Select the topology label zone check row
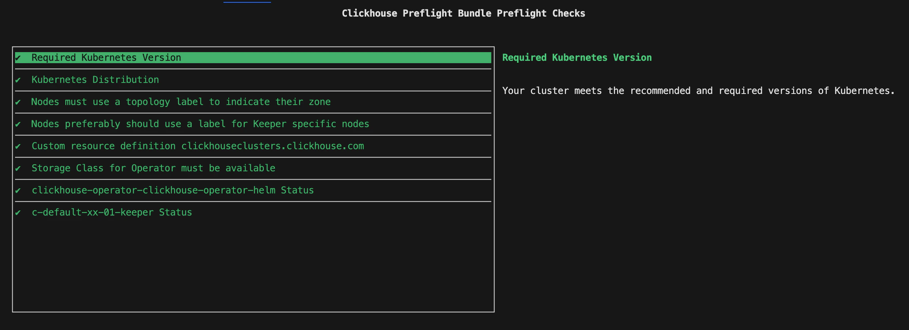909x330 pixels. click(253, 102)
